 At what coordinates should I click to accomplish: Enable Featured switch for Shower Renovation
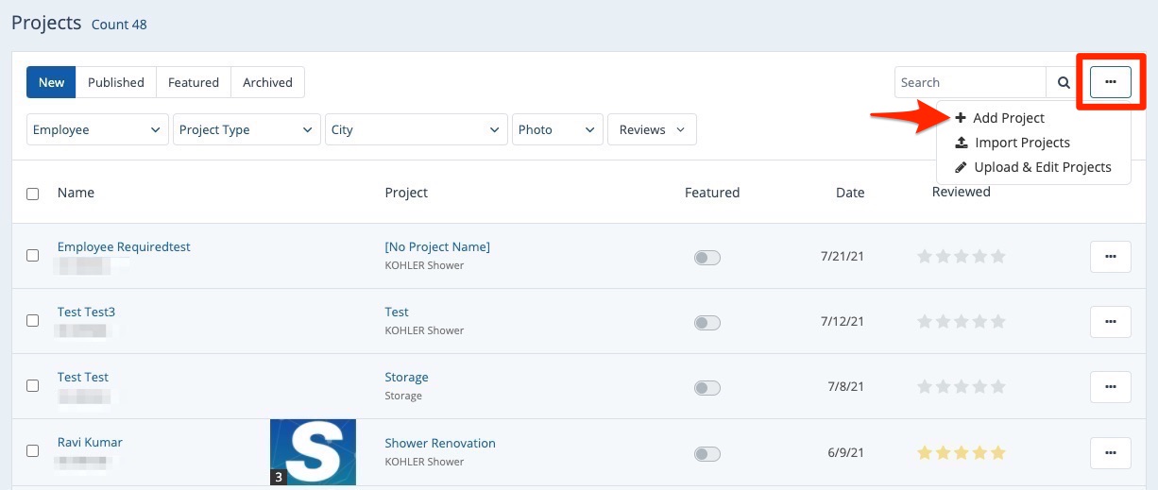coord(707,454)
